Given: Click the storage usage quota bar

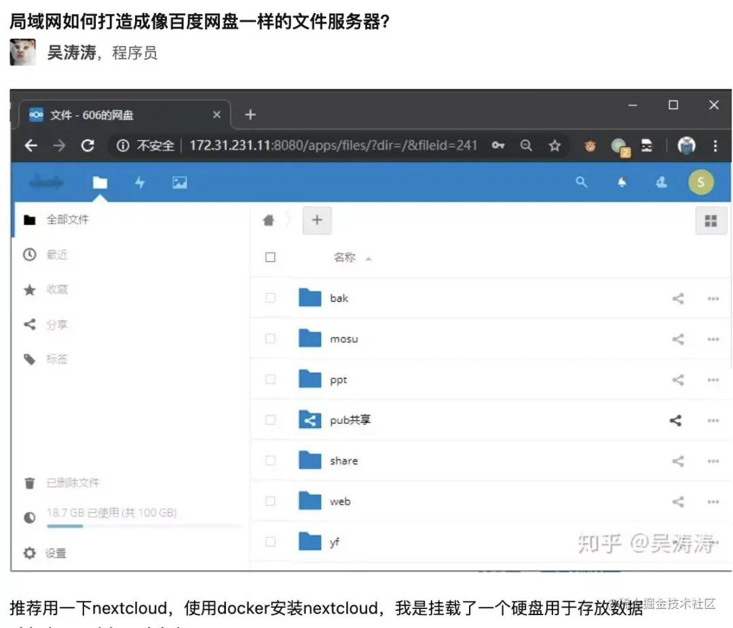Looking at the screenshot, I should (x=144, y=526).
